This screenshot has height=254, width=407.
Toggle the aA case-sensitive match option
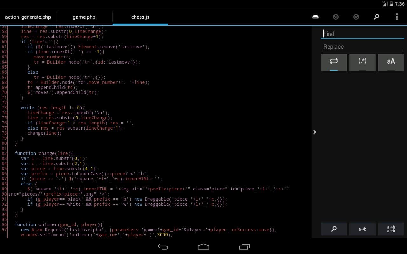(x=391, y=62)
